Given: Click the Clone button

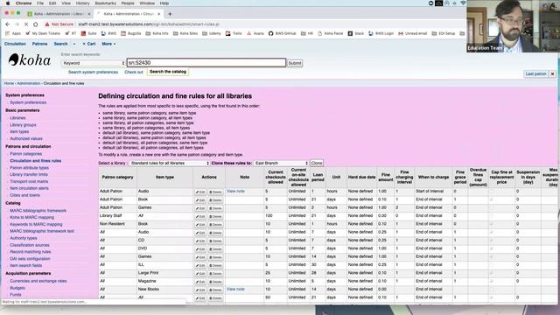Looking at the screenshot, I should (317, 164).
